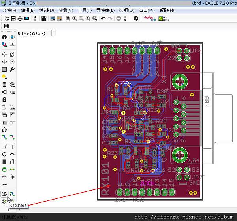Select the Route tool
The image size is (237, 221).
coord(4,137)
